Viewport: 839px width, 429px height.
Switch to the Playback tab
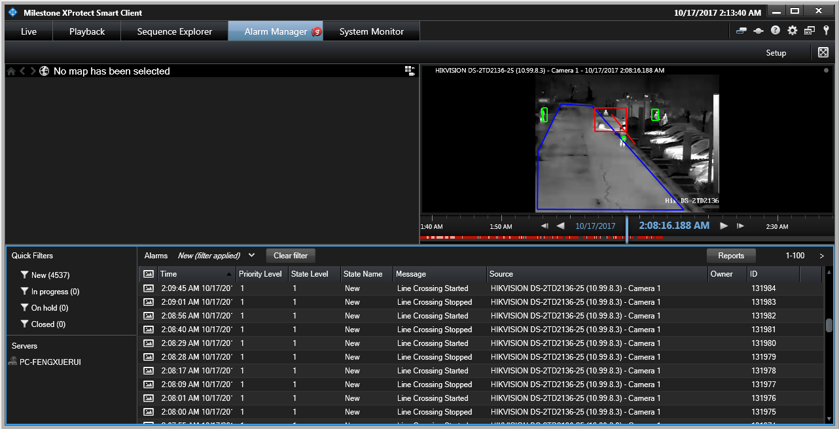click(87, 31)
